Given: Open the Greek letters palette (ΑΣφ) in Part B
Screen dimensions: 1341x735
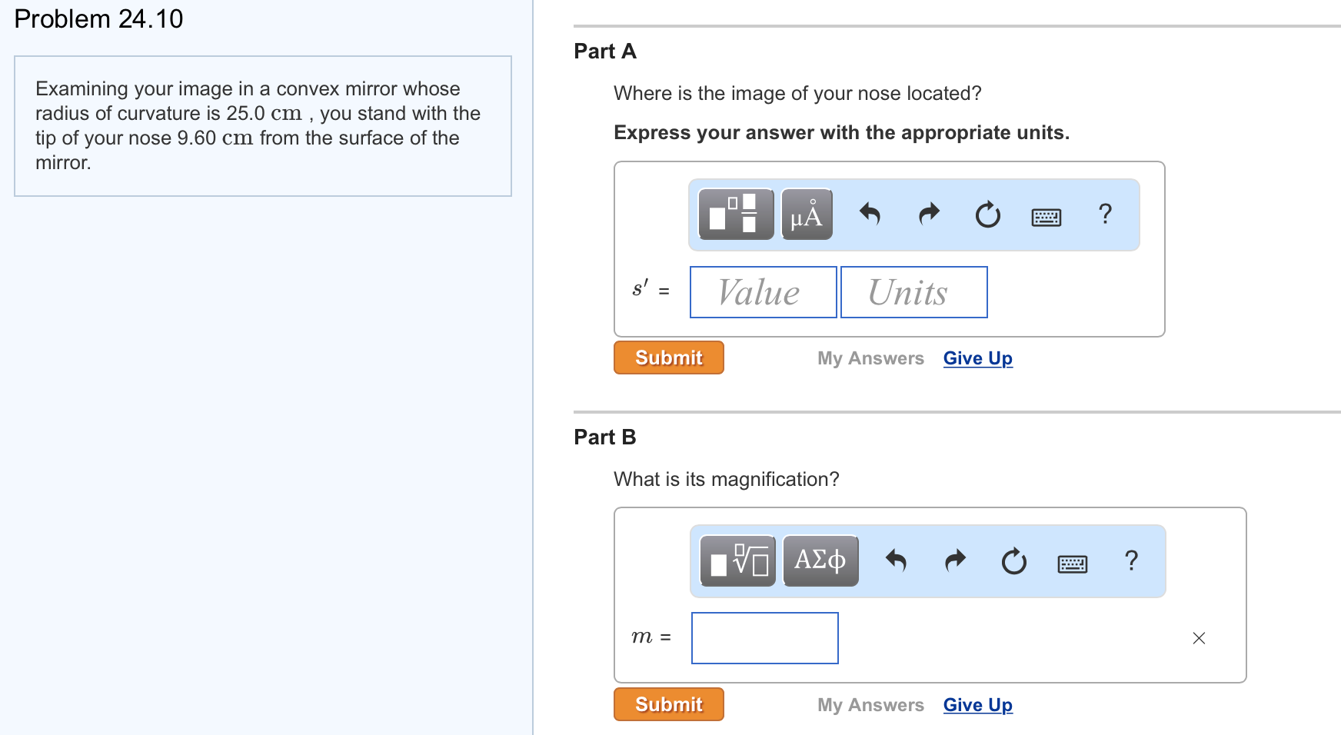Looking at the screenshot, I should coord(820,560).
